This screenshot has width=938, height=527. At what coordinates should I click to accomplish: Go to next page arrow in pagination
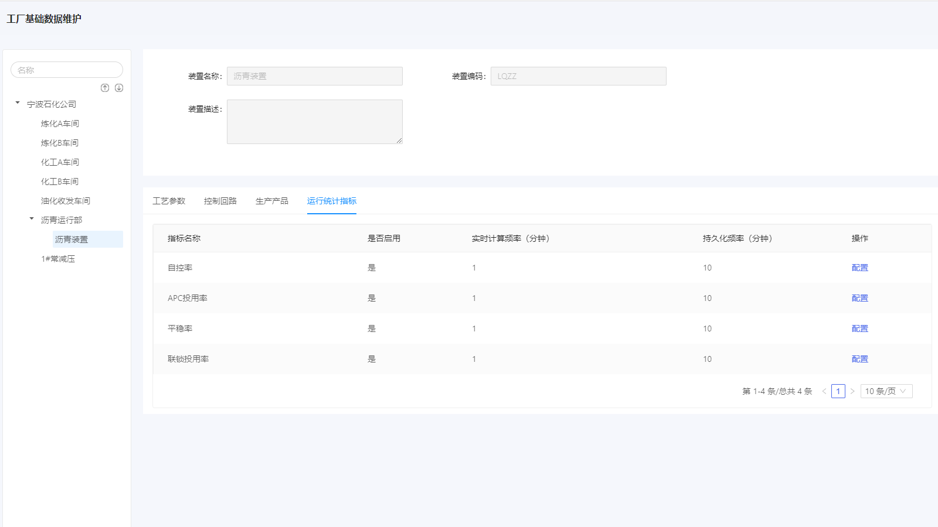pos(852,391)
